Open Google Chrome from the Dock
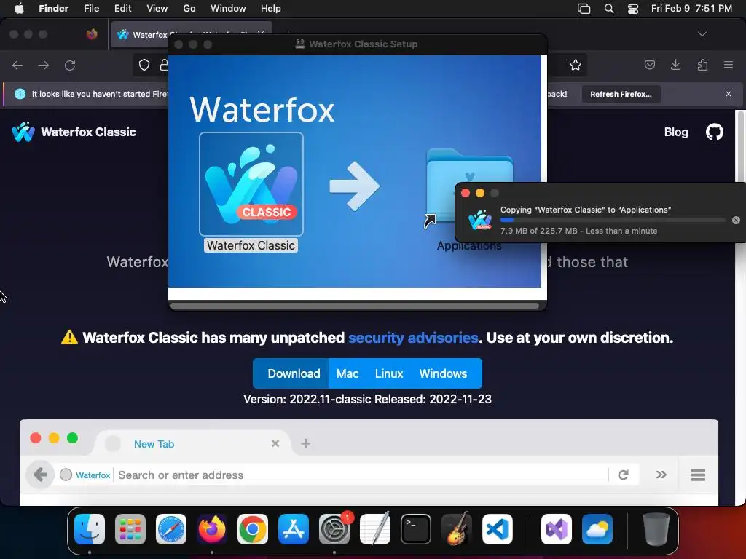The height and width of the screenshot is (559, 746). tap(253, 529)
